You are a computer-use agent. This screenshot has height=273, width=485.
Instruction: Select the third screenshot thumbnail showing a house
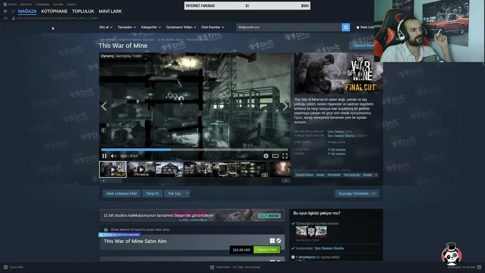click(x=169, y=169)
